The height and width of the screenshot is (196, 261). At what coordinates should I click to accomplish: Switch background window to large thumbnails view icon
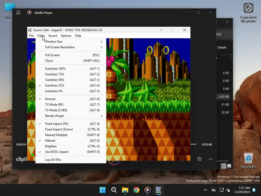tap(229, 166)
